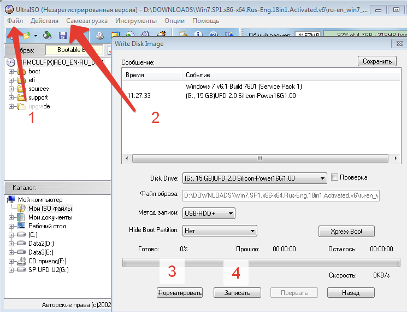Open the Самозагрузка menu
This screenshot has height=312, width=407.
[x=87, y=21]
